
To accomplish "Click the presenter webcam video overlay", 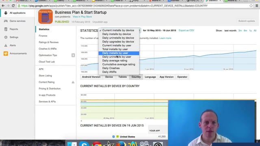I will tap(211, 123).
